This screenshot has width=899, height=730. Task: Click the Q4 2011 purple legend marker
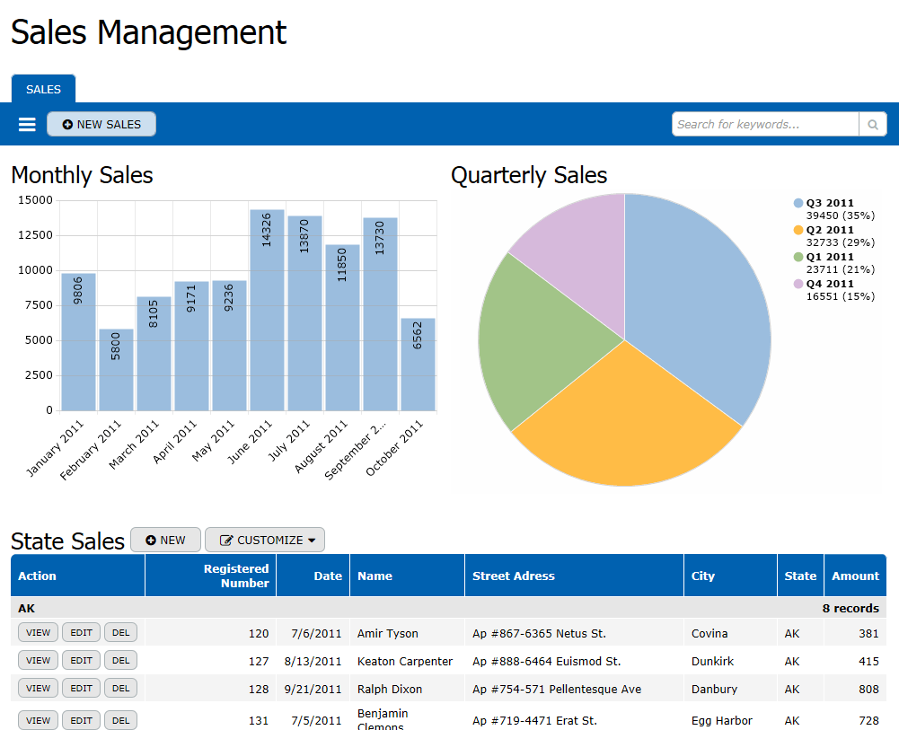[x=798, y=284]
